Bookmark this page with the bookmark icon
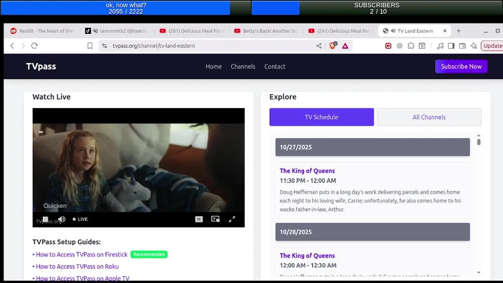The width and height of the screenshot is (503, 283). [x=90, y=46]
